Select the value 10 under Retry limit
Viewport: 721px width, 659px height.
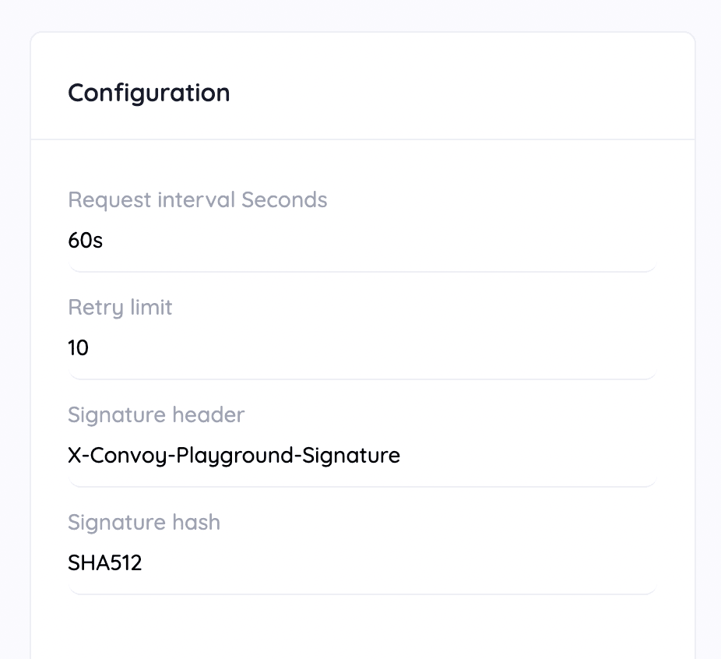79,348
